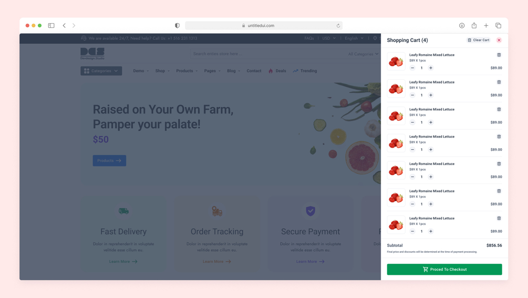
Task: Open the USD currency dropdown
Action: click(329, 38)
